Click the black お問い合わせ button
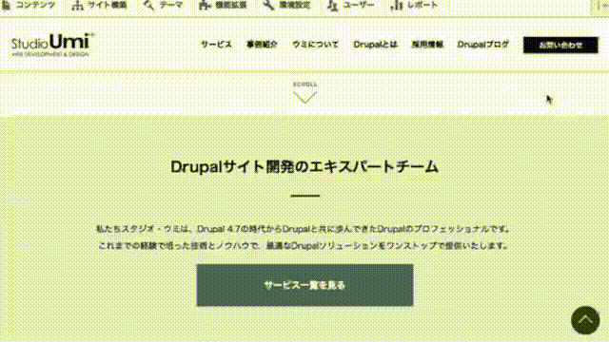This screenshot has width=609, height=342. tap(560, 45)
